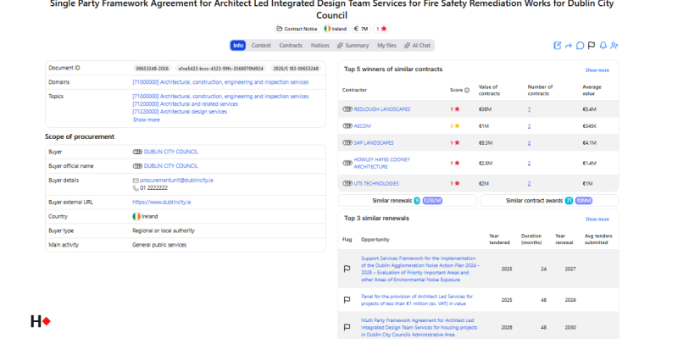This screenshot has width=678, height=339.
Task: Click the Ireland flag in Country row
Action: (136, 217)
